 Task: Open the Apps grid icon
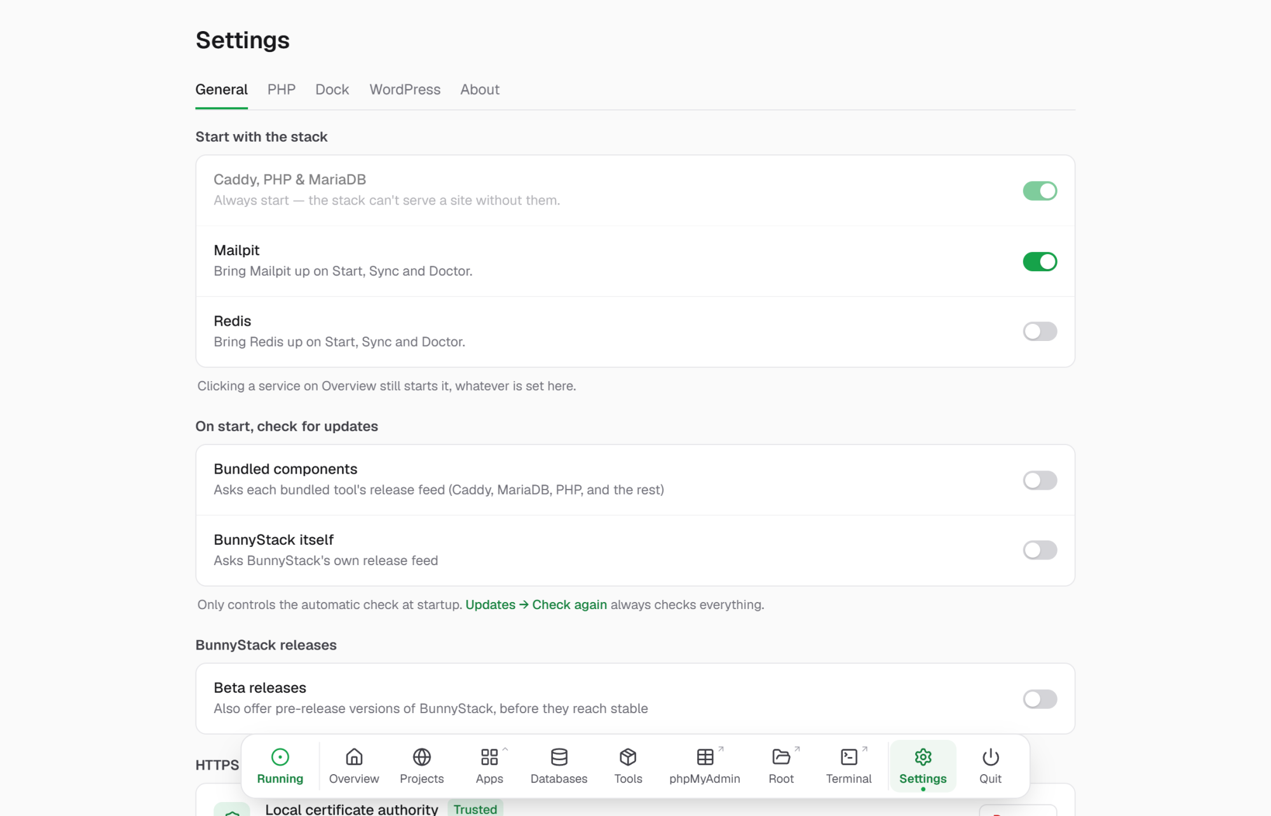489,757
